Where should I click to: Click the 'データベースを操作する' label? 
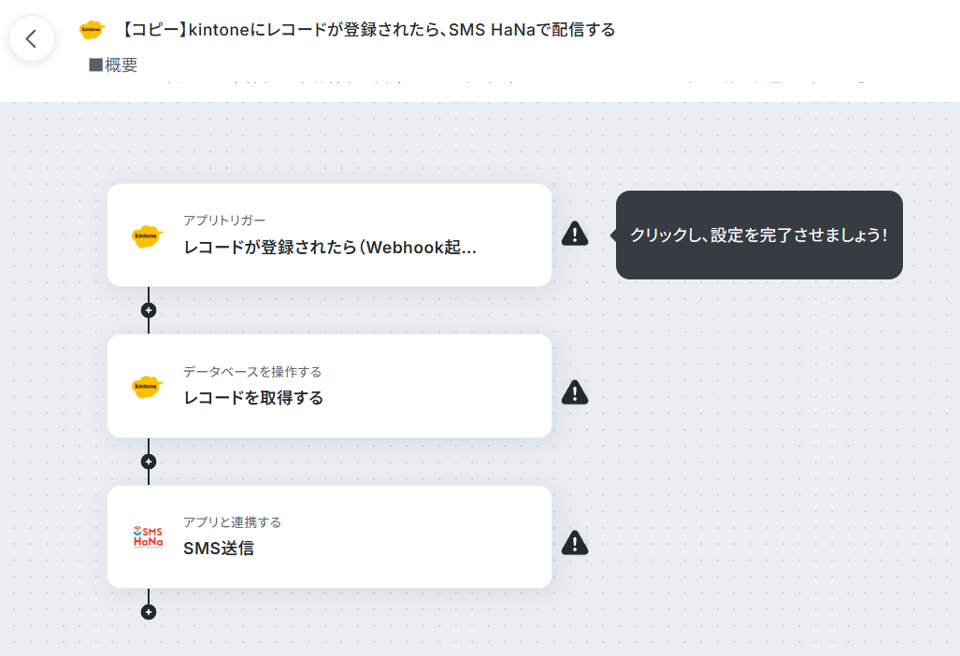tap(252, 371)
